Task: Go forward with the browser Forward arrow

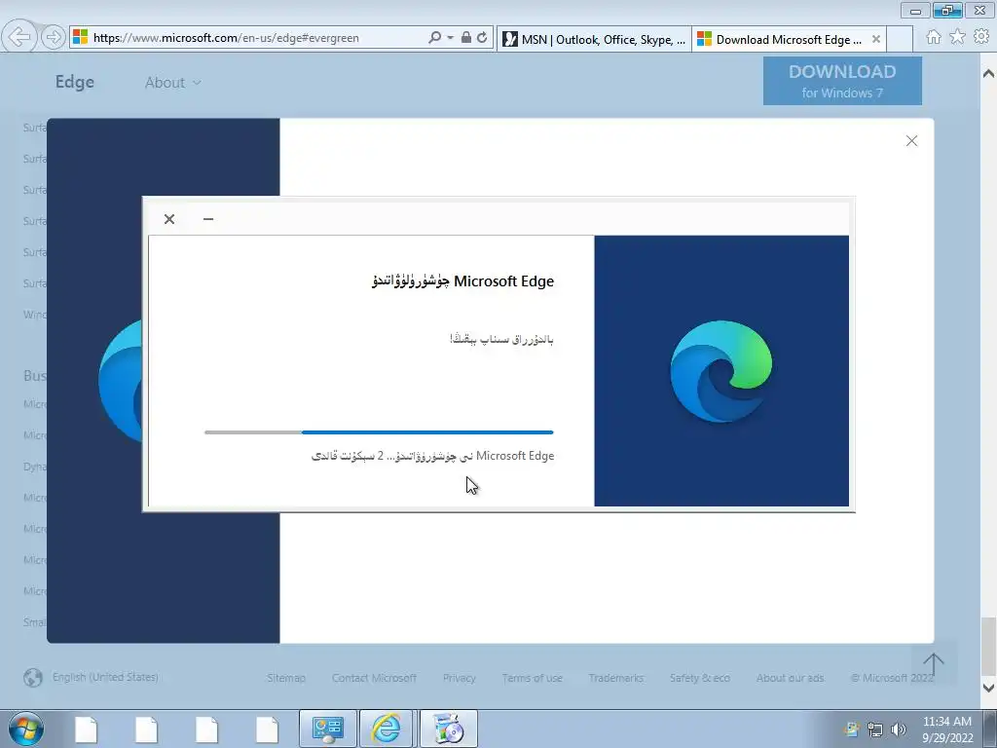Action: pyautogui.click(x=54, y=38)
